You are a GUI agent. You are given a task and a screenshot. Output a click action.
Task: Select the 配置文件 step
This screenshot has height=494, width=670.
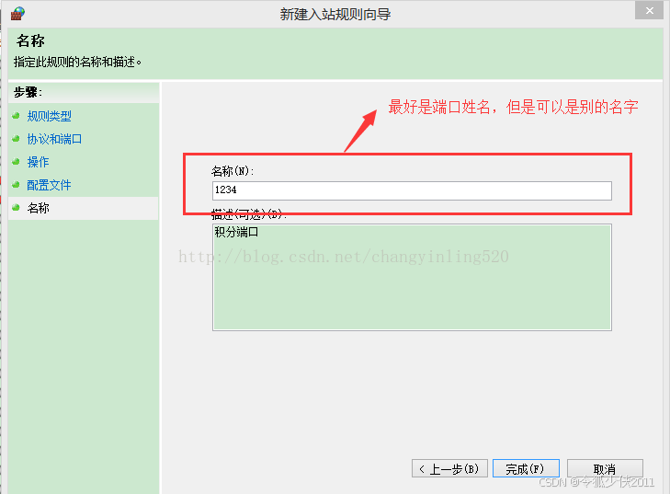(x=49, y=185)
